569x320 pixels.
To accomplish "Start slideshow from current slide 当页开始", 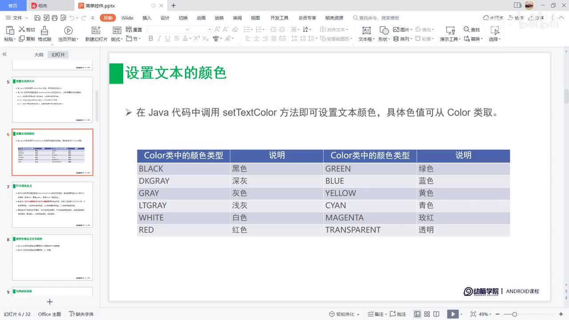I will click(68, 34).
